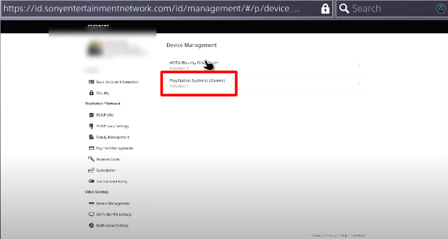Open the Site Map footer link
This screenshot has height=239, width=448.
[x=358, y=235]
